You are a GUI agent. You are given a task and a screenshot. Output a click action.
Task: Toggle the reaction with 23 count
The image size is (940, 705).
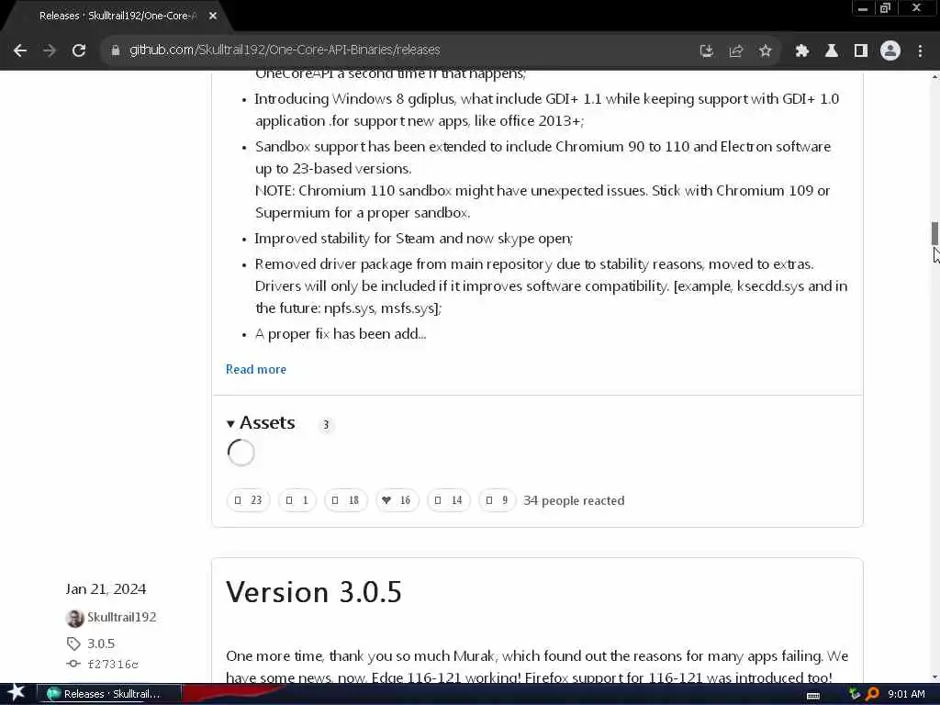click(x=248, y=500)
